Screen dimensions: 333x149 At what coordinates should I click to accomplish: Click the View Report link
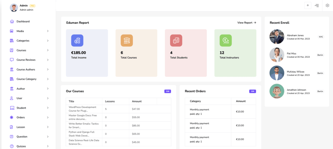[x=246, y=23]
